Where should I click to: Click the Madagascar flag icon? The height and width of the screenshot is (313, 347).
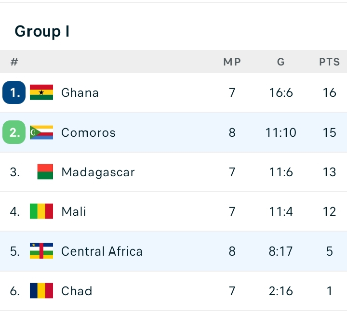tap(45, 172)
